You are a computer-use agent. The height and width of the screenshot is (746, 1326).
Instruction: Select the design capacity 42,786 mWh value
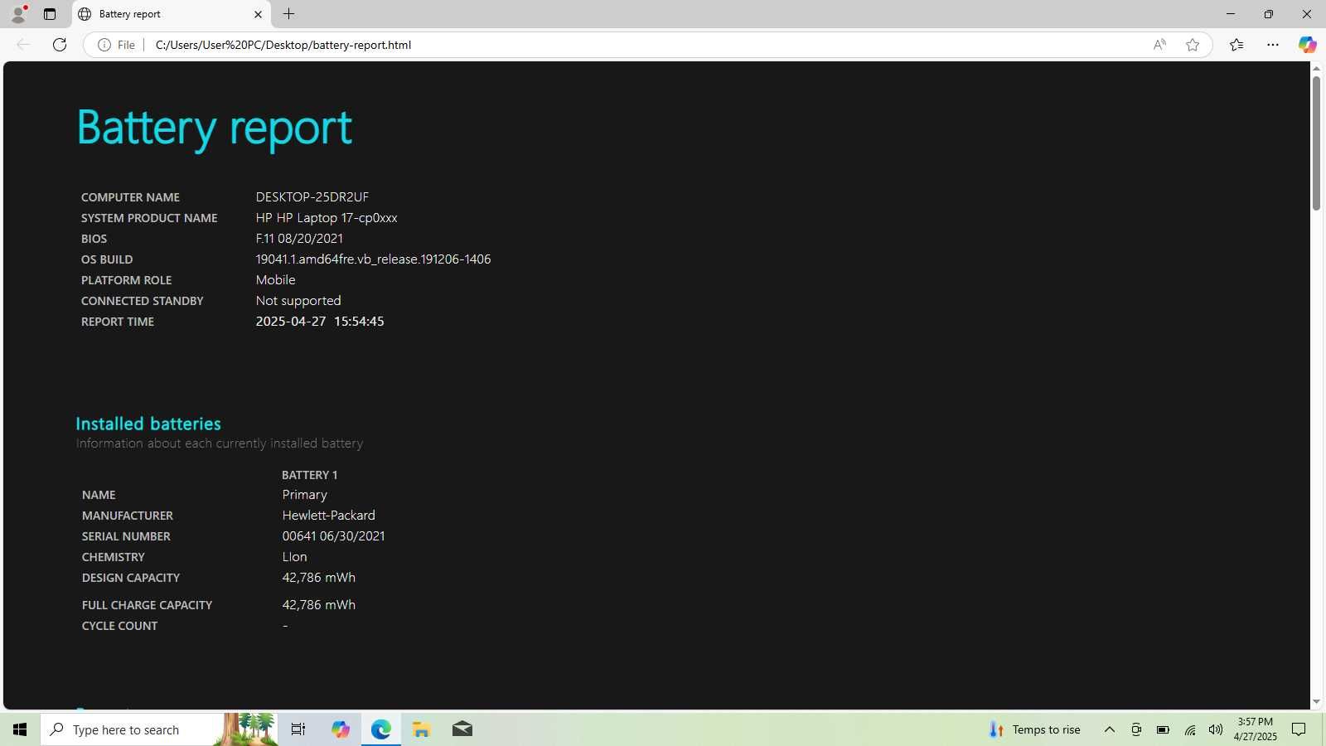click(318, 578)
